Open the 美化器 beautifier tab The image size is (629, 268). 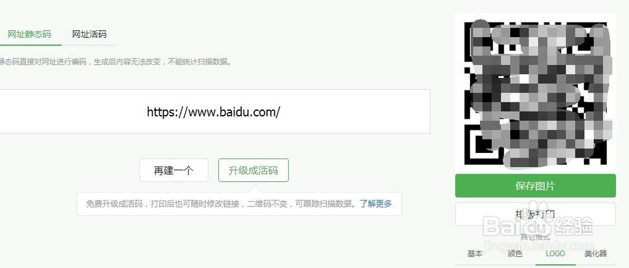click(x=596, y=254)
